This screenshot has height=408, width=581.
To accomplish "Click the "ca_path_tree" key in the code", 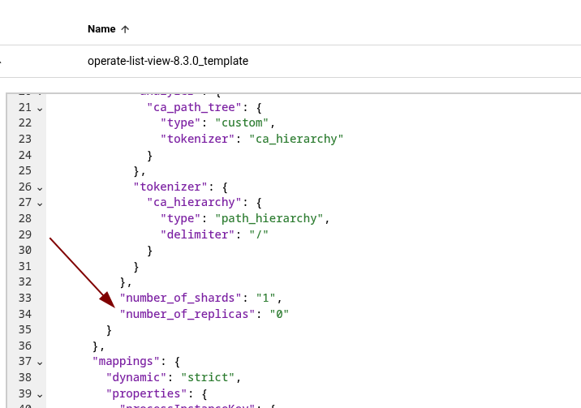I will [194, 107].
